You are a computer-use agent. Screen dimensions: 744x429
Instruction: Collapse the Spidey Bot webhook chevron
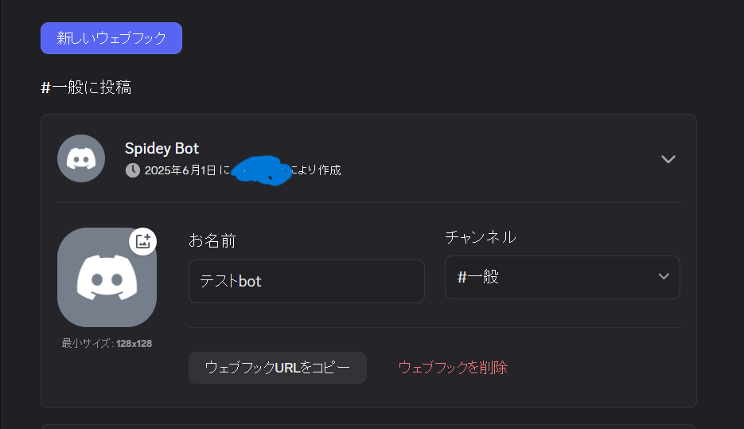(x=668, y=159)
